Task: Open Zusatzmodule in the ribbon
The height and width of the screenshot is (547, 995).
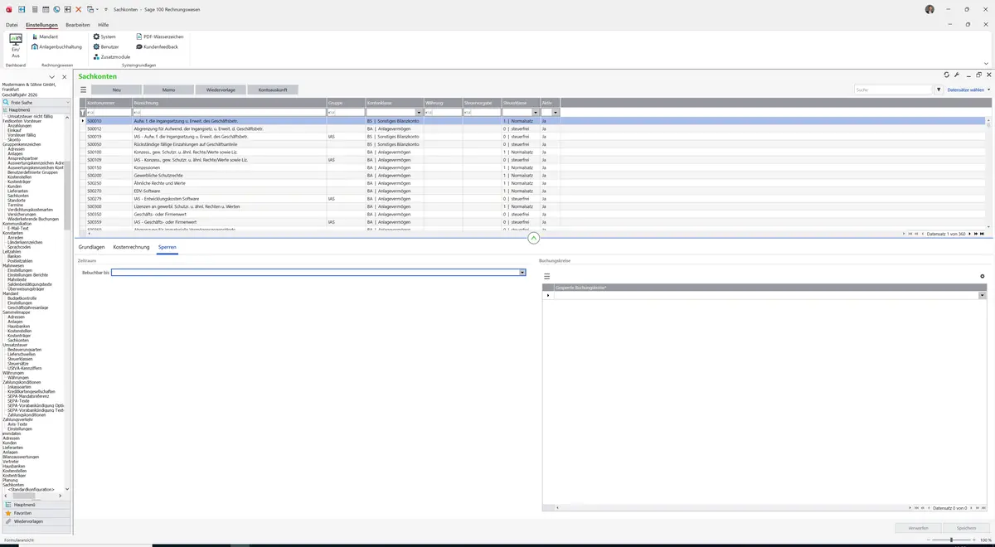Action: [111, 56]
